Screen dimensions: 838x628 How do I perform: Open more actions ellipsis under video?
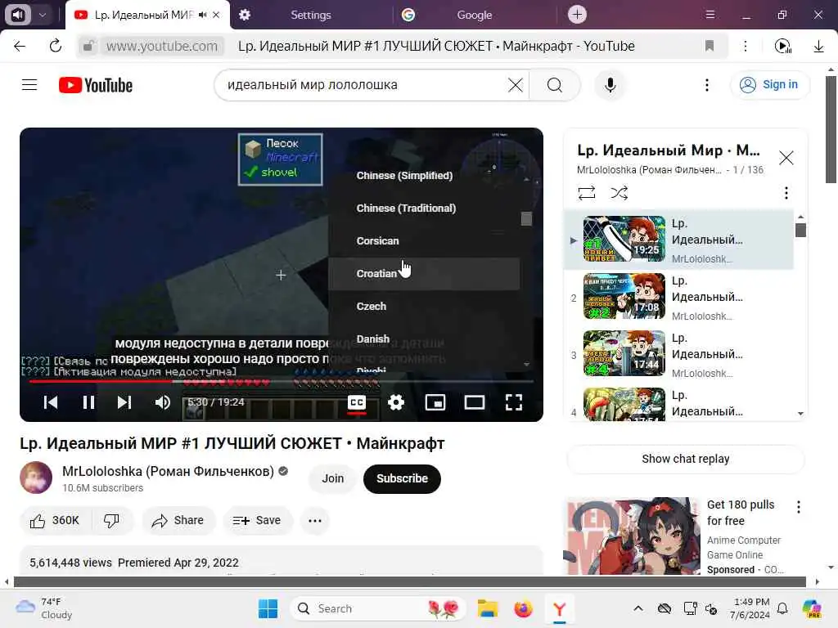click(315, 521)
